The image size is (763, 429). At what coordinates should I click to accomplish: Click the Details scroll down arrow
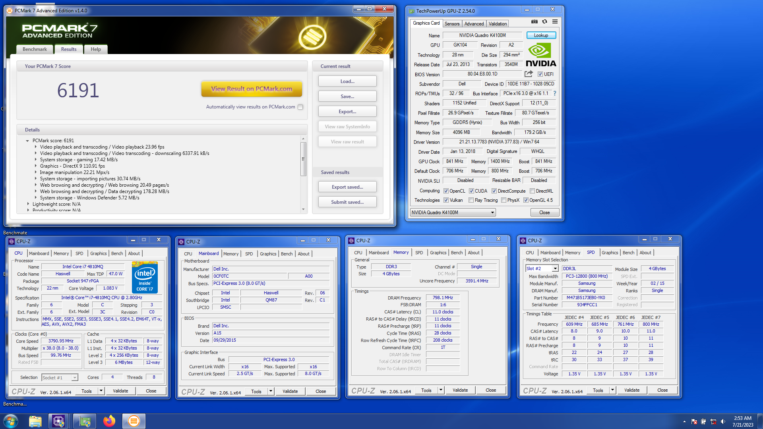[x=304, y=209]
